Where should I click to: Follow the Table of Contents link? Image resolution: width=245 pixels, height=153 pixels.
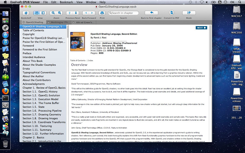(78, 60)
